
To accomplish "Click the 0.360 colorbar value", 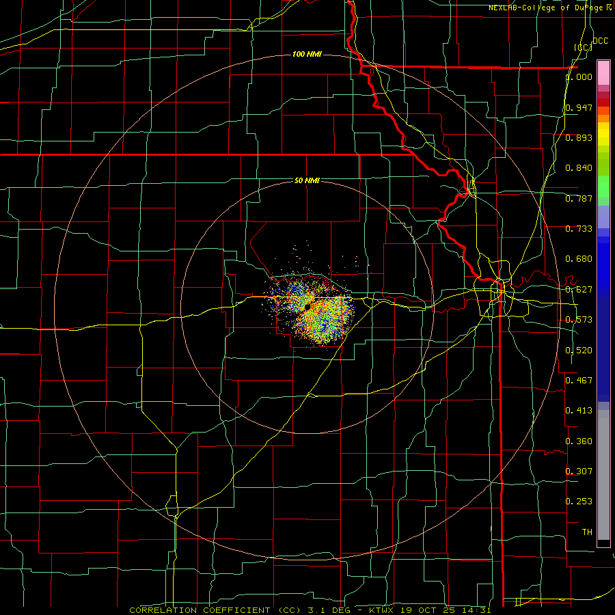I will (579, 441).
